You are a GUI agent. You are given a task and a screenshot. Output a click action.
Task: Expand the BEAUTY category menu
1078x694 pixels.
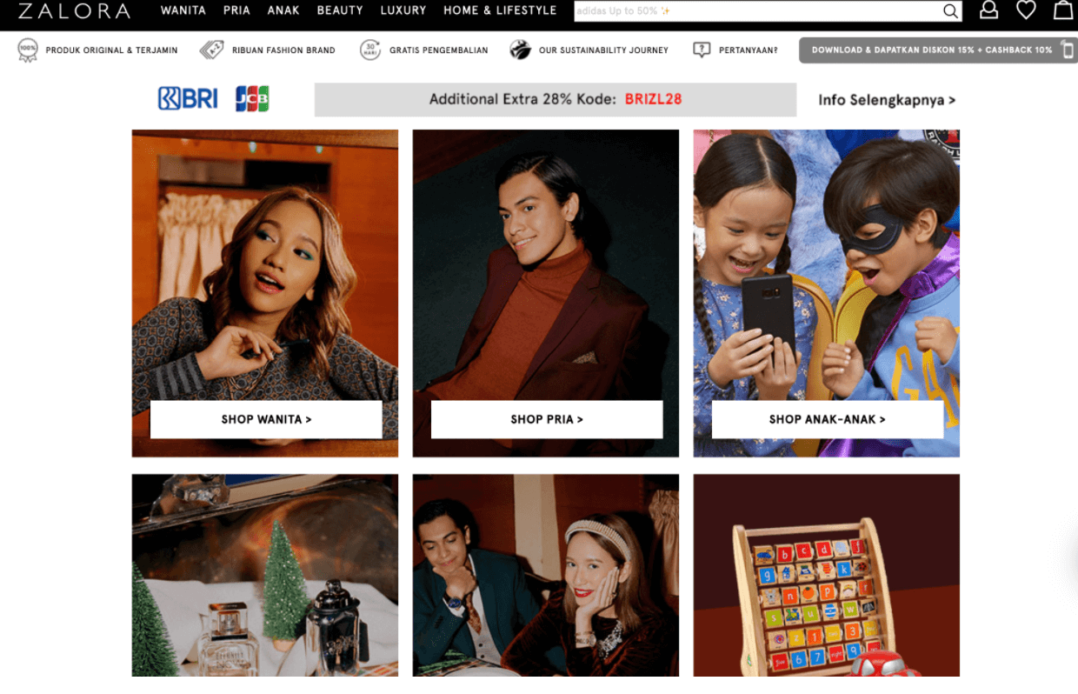point(340,10)
